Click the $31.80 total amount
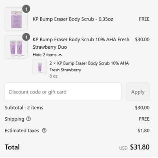Screen dimensions: 158x158 click(140, 147)
